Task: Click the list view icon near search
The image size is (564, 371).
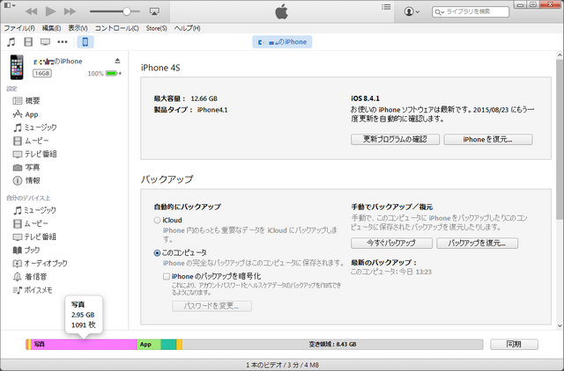Action: click(386, 7)
